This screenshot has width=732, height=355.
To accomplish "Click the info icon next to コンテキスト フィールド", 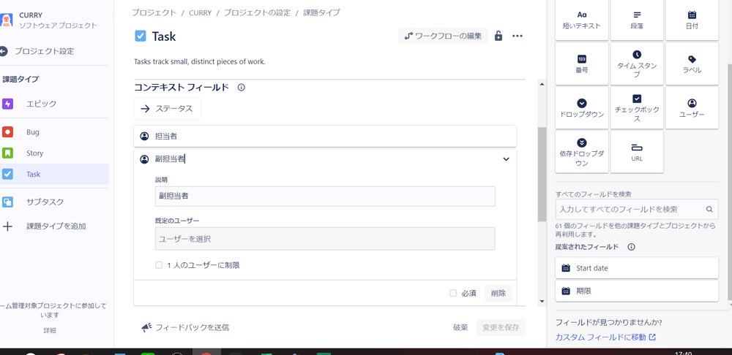I will [241, 88].
